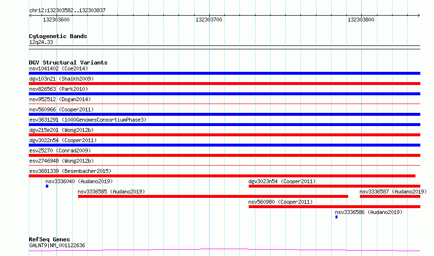Viewport: 434px width, 256px height.
Task: Open the dgv103n21 (Shaikh2009) label
Action: (x=61, y=79)
